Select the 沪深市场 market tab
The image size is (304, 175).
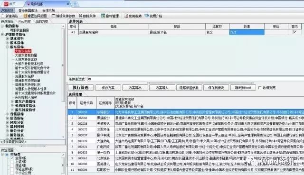point(7,10)
